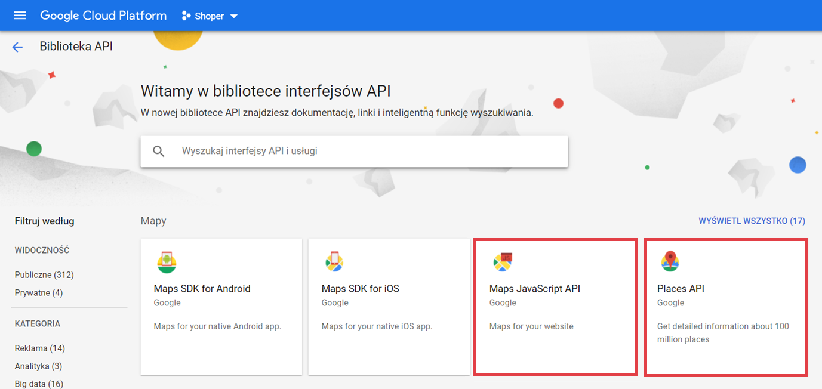Open the Maps JavaScript API card title
822x389 pixels.
tap(535, 289)
